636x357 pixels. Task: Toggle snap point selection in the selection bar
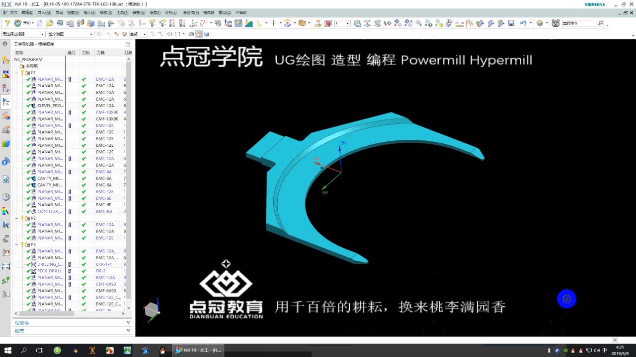(170, 33)
